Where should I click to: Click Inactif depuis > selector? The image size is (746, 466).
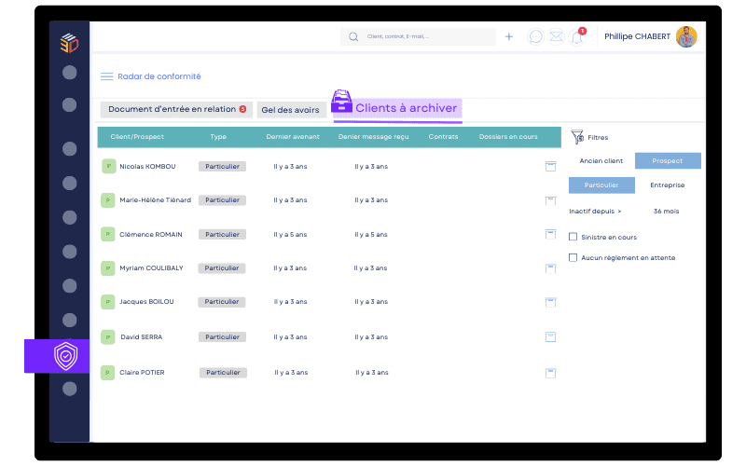tap(595, 212)
